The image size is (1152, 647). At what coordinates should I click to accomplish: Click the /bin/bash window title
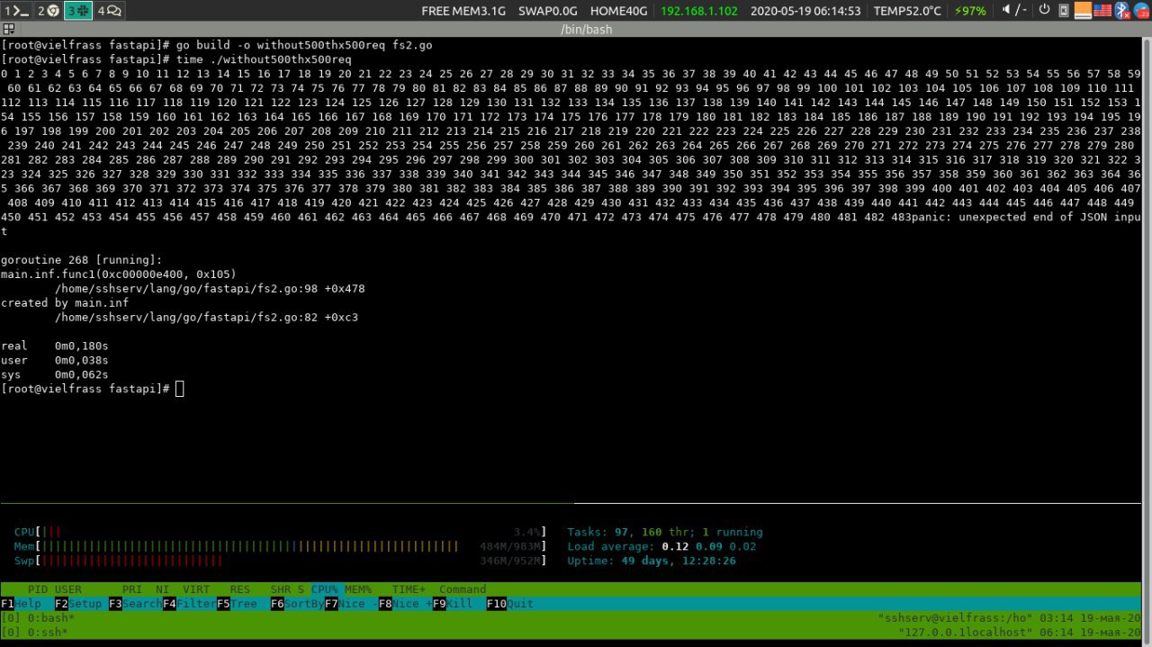586,30
